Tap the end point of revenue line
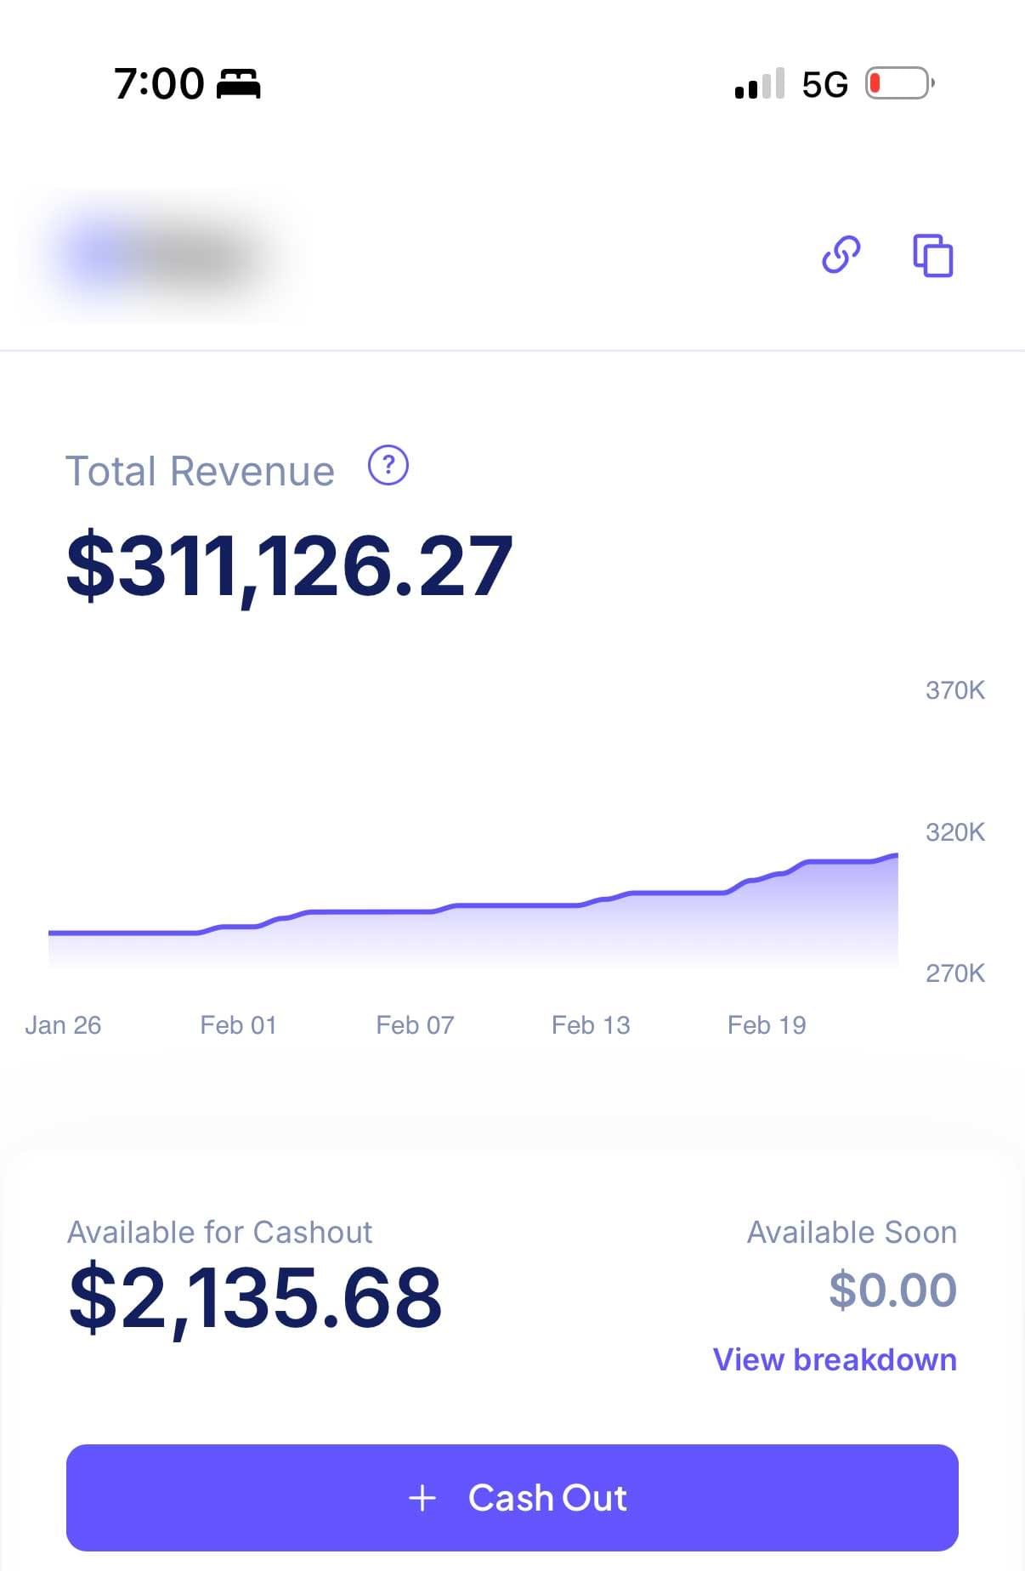This screenshot has height=1571, width=1025. [897, 855]
